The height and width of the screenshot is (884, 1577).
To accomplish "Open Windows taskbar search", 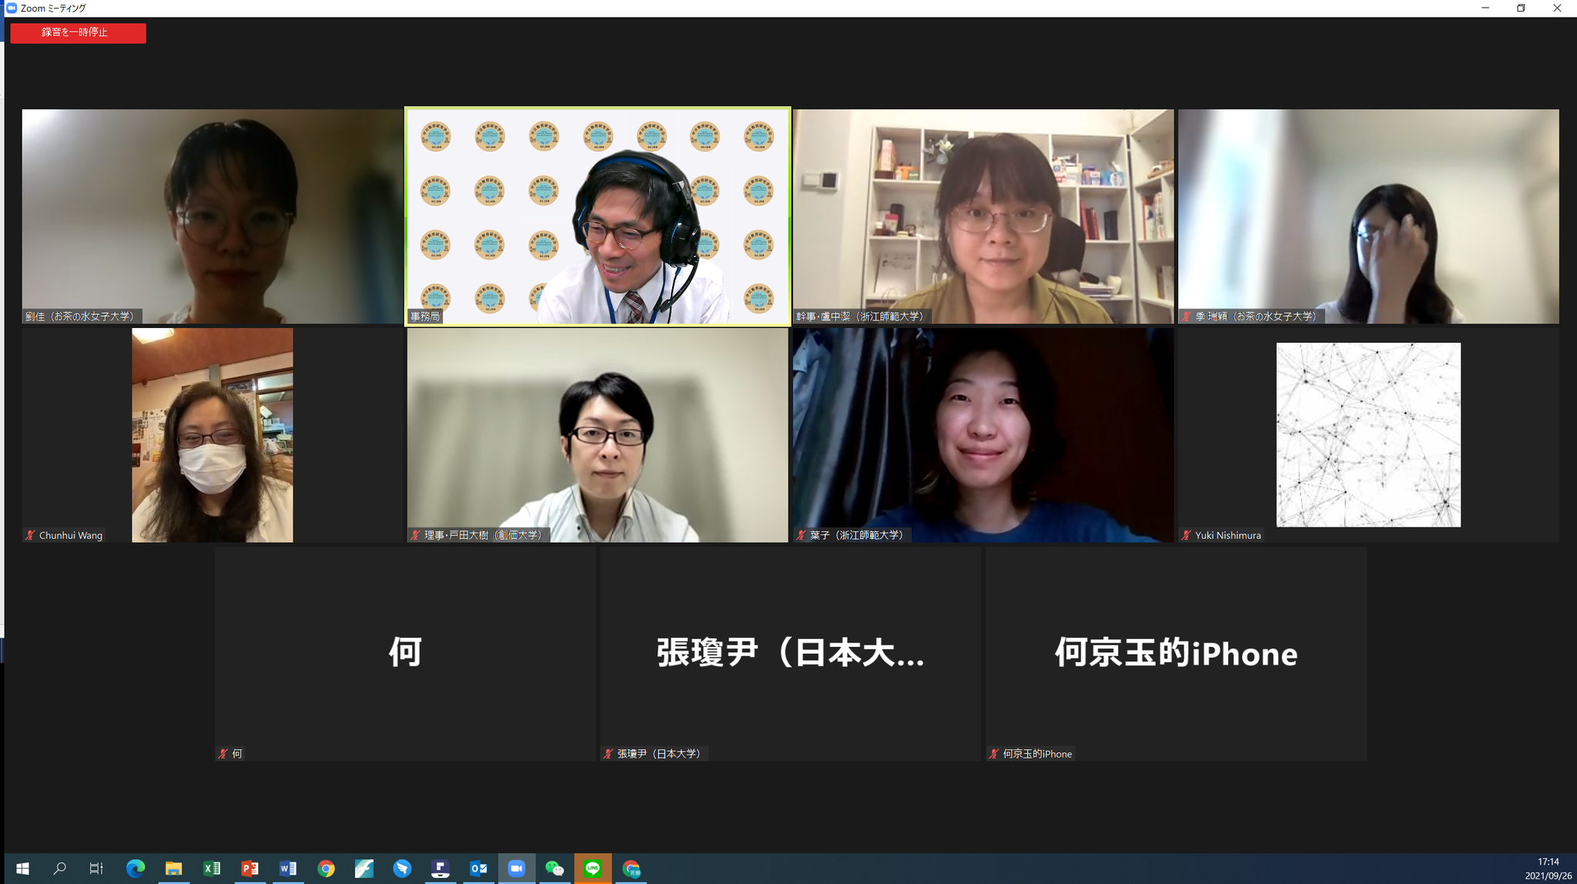I will coord(59,869).
